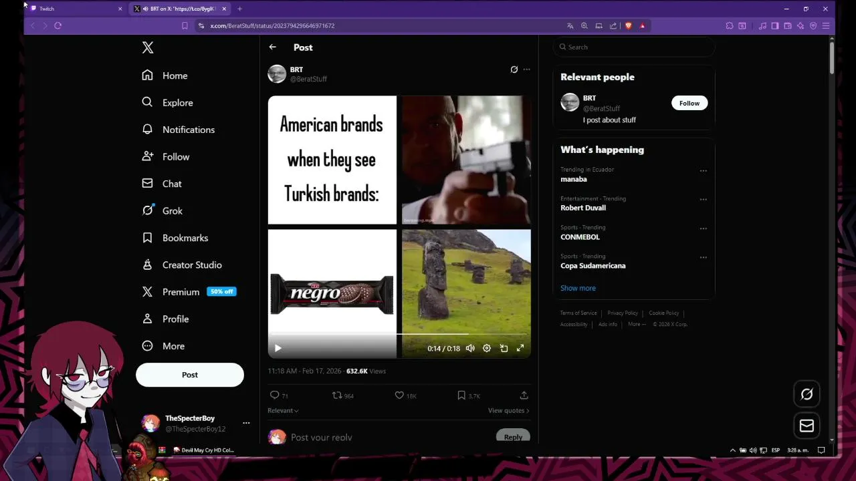The image size is (856, 481).
Task: Expand the footer More menu
Action: 637,324
